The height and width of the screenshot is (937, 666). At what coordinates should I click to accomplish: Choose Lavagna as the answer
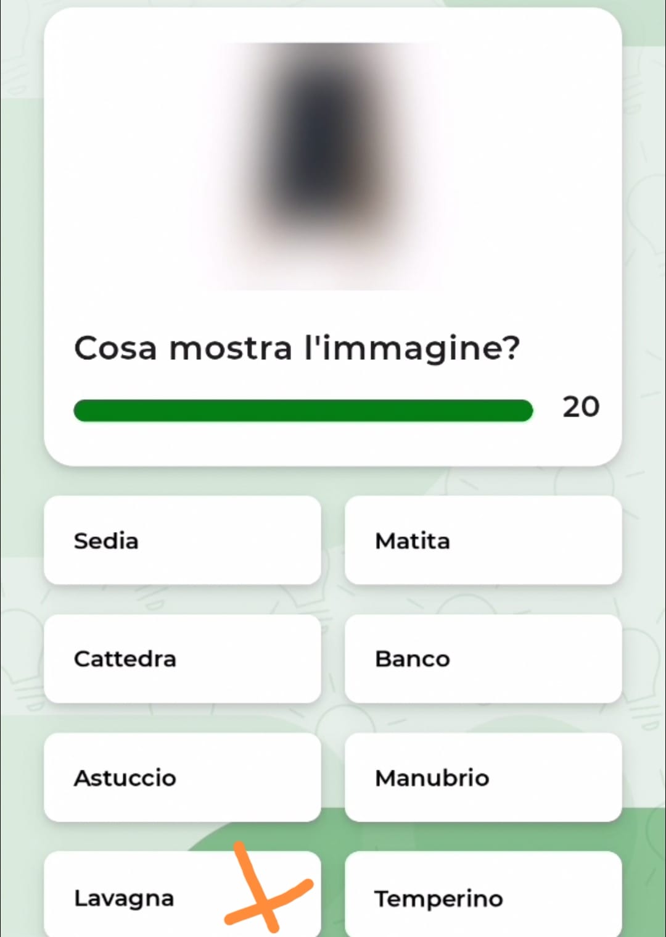(x=183, y=894)
